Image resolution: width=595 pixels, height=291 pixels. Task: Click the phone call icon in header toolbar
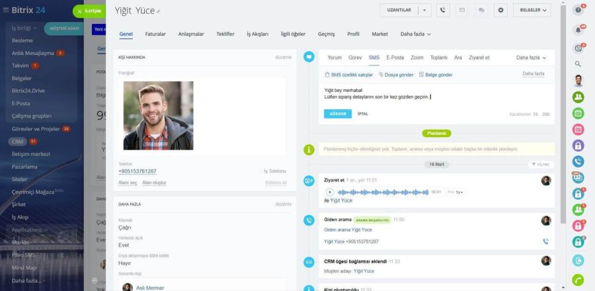pos(443,10)
